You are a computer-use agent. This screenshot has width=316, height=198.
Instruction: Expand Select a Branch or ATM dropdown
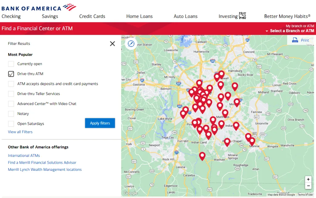(290, 31)
